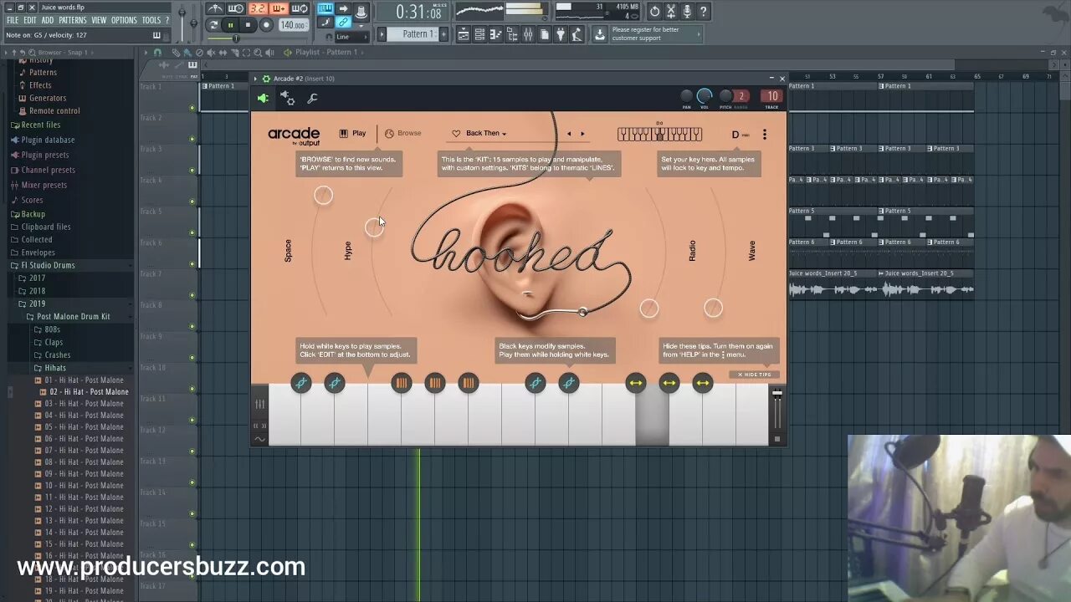Open the EDIT menu
Viewport: 1071px width, 602px height.
[x=30, y=20]
